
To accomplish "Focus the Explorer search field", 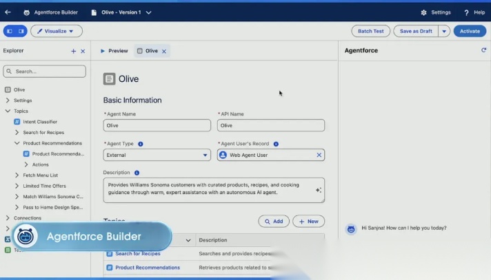I will 44,72.
